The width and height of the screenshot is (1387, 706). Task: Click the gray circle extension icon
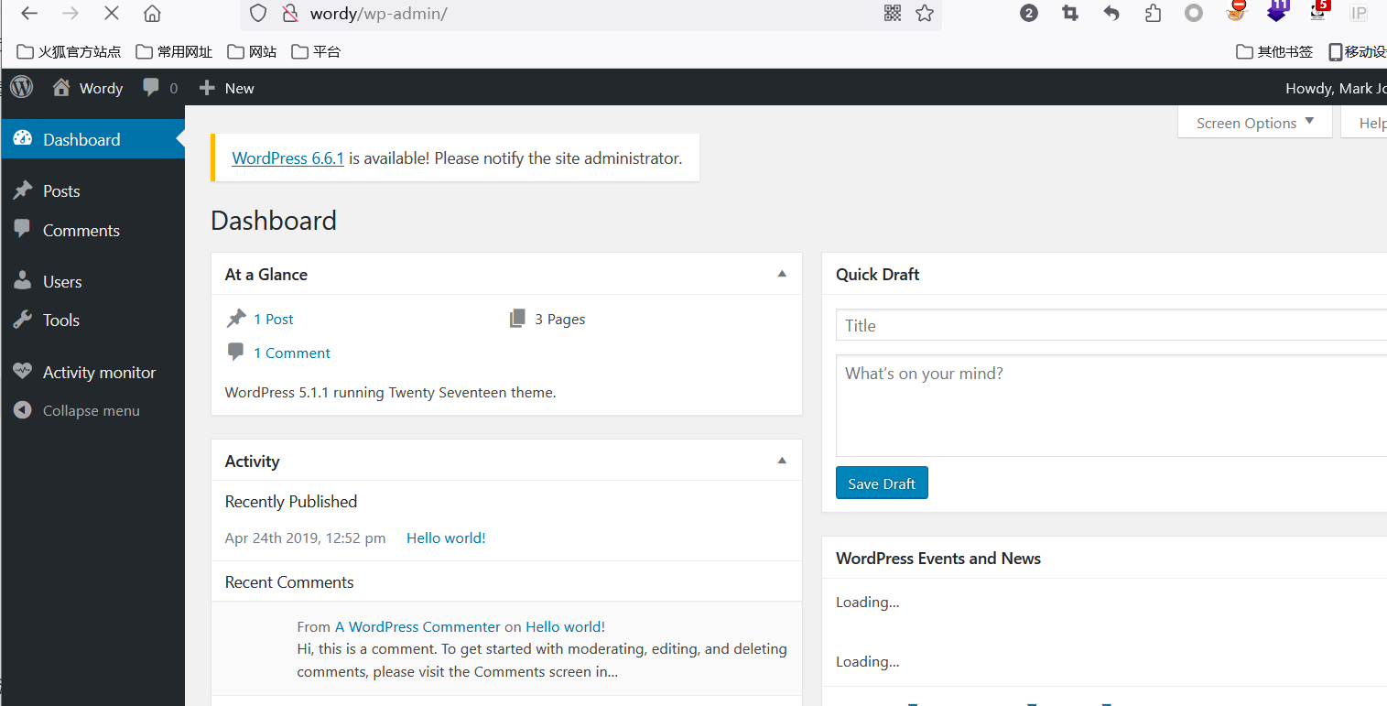click(x=1194, y=13)
